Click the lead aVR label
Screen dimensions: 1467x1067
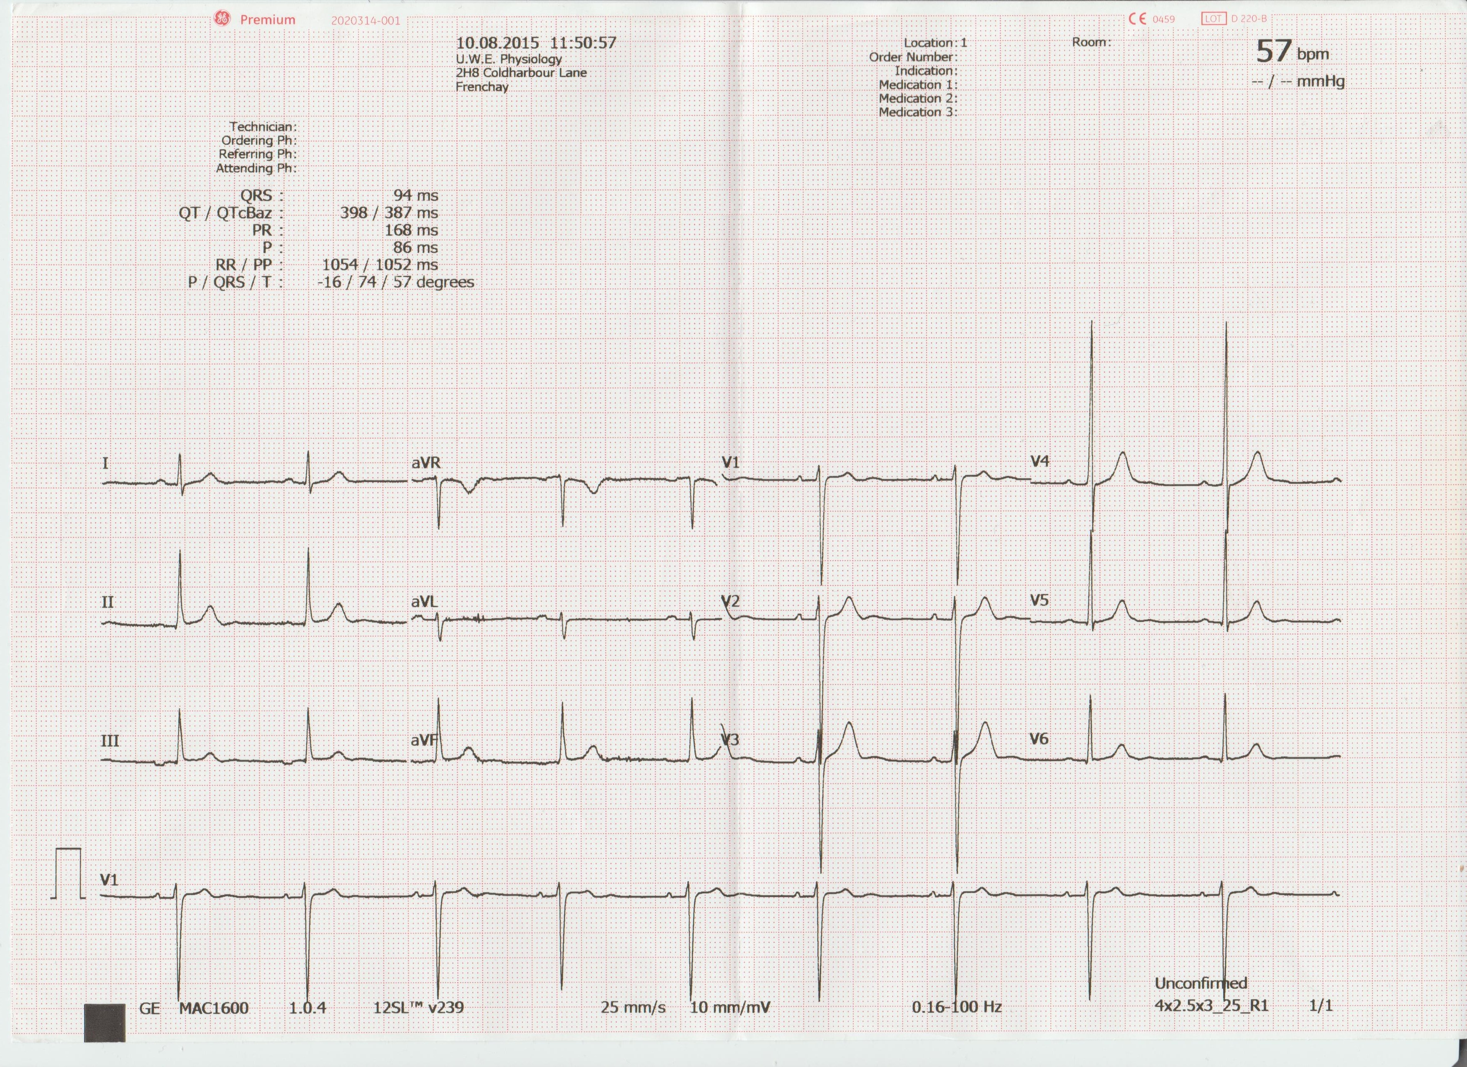[426, 463]
